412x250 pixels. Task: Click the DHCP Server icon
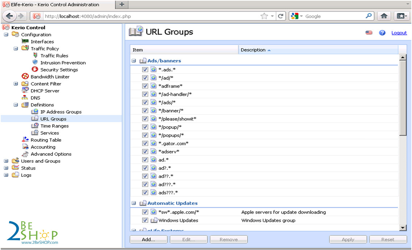click(x=25, y=90)
